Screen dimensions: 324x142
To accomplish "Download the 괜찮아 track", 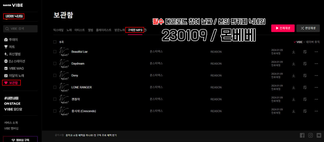I will pyautogui.click(x=294, y=99).
